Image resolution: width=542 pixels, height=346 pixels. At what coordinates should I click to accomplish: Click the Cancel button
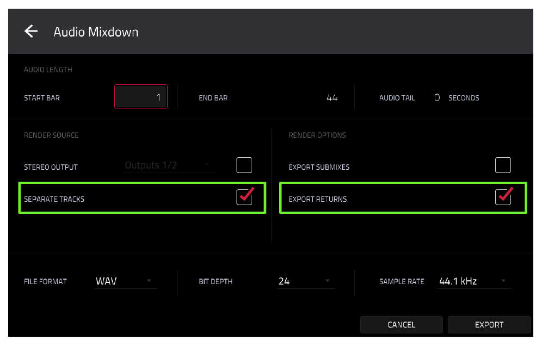401,325
